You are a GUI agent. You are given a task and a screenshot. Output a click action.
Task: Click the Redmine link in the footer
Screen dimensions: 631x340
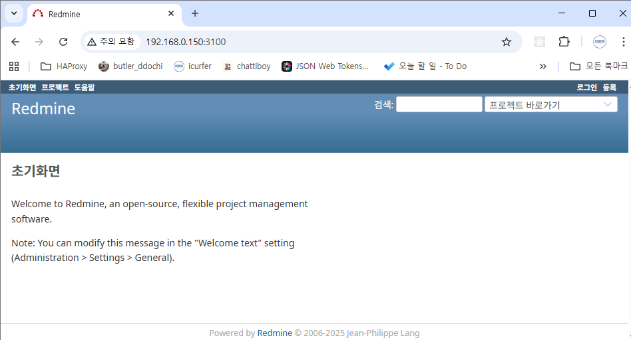274,333
